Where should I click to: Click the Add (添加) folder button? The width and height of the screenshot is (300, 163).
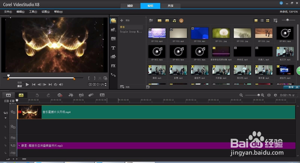click(125, 20)
